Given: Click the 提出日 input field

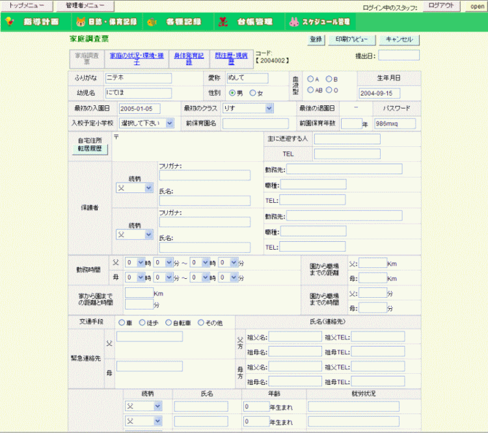Looking at the screenshot, I should coord(399,56).
